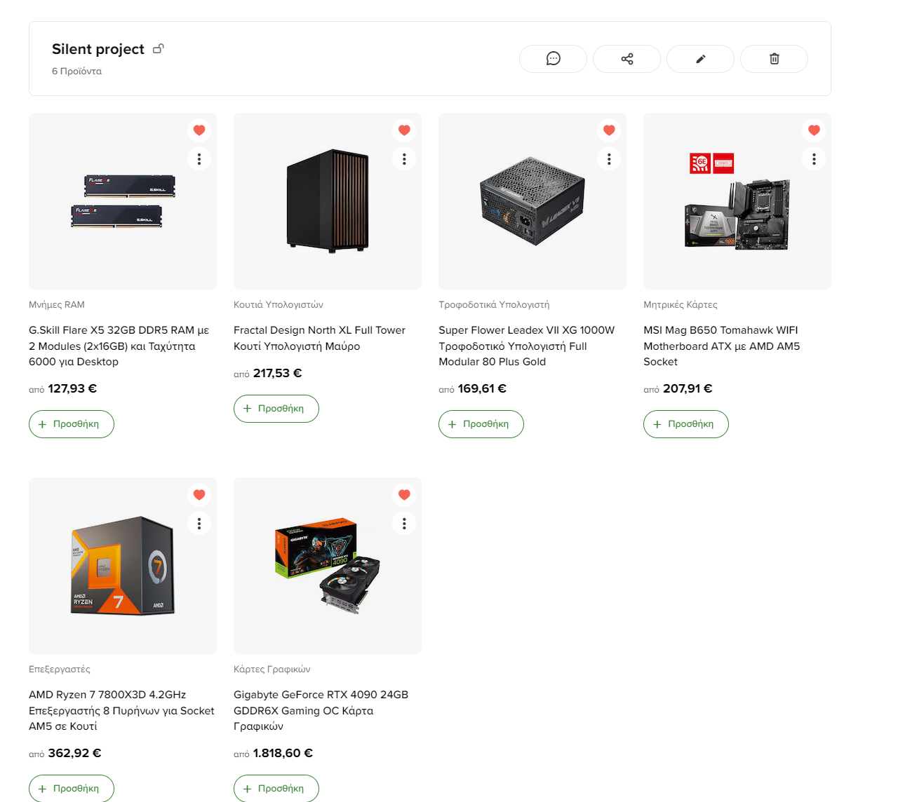Viewport: 898px width, 802px height.
Task: Add MSI Mag B650 Tomahawk with Προσθήκη
Action: click(x=686, y=424)
